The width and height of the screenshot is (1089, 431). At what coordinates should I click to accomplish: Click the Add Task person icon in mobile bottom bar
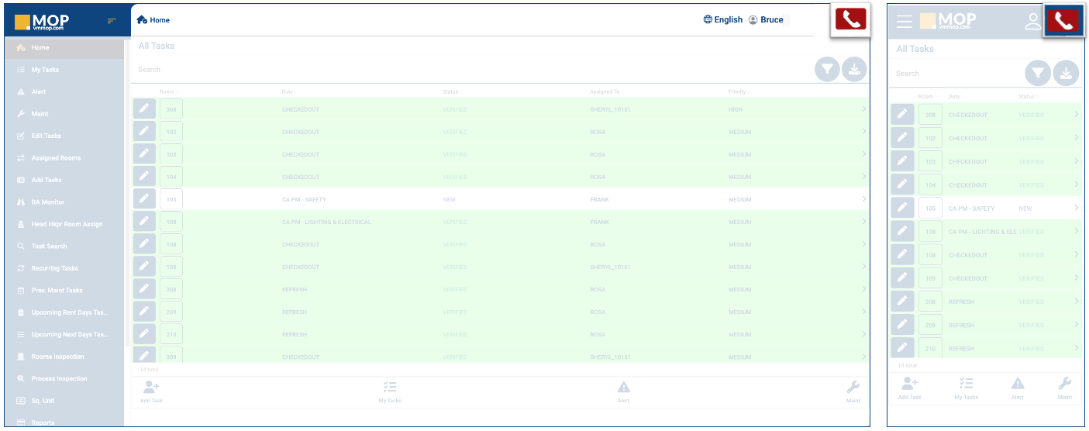(909, 384)
